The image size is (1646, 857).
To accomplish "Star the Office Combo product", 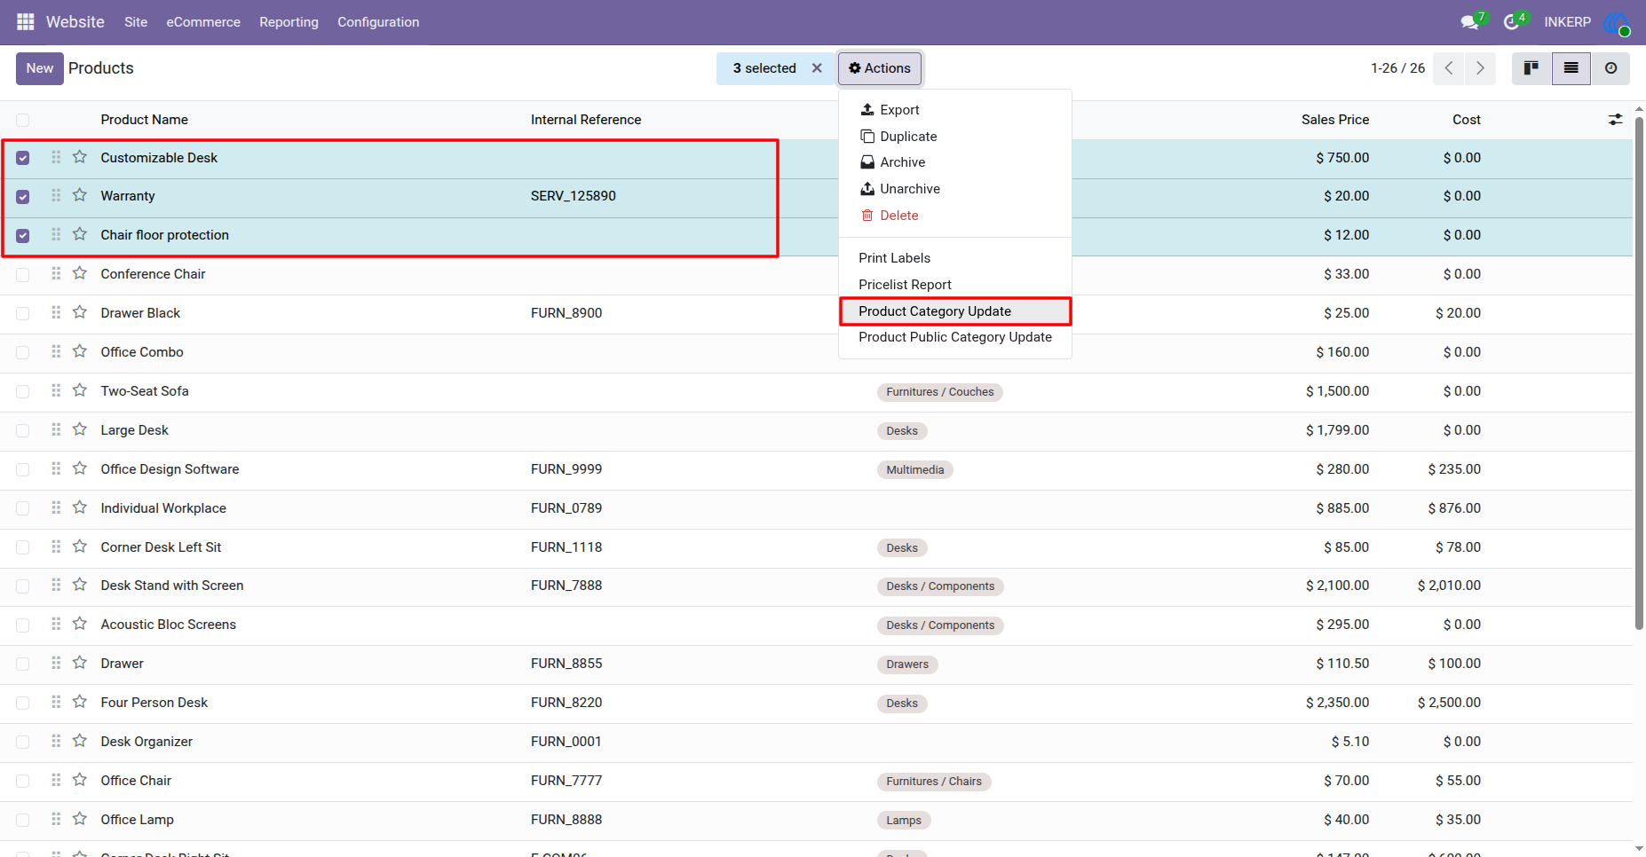I will point(80,351).
